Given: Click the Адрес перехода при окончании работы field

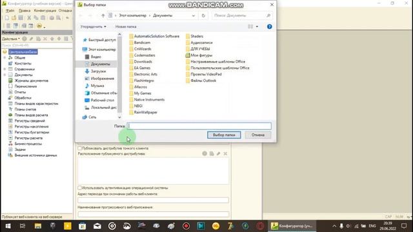Looking at the screenshot, I should click(153, 200).
